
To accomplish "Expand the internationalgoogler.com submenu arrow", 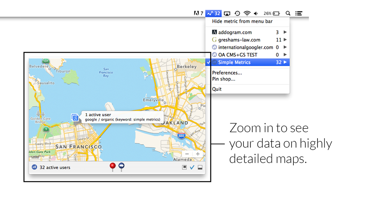I will tap(285, 47).
